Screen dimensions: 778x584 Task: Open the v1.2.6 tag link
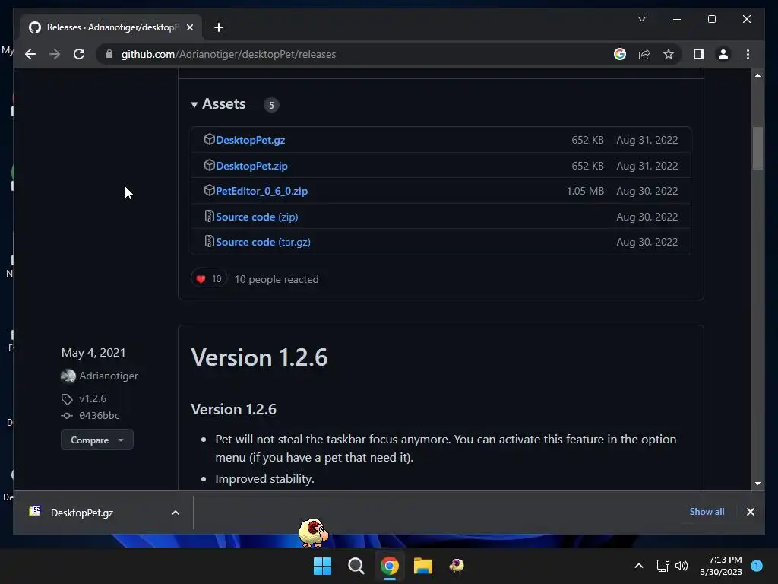tap(92, 398)
